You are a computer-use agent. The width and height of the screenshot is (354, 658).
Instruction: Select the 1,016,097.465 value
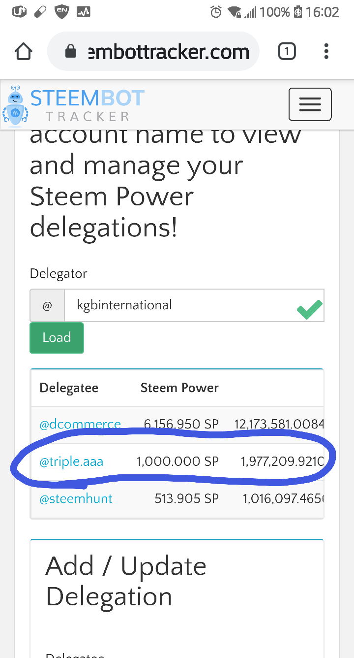point(283,499)
